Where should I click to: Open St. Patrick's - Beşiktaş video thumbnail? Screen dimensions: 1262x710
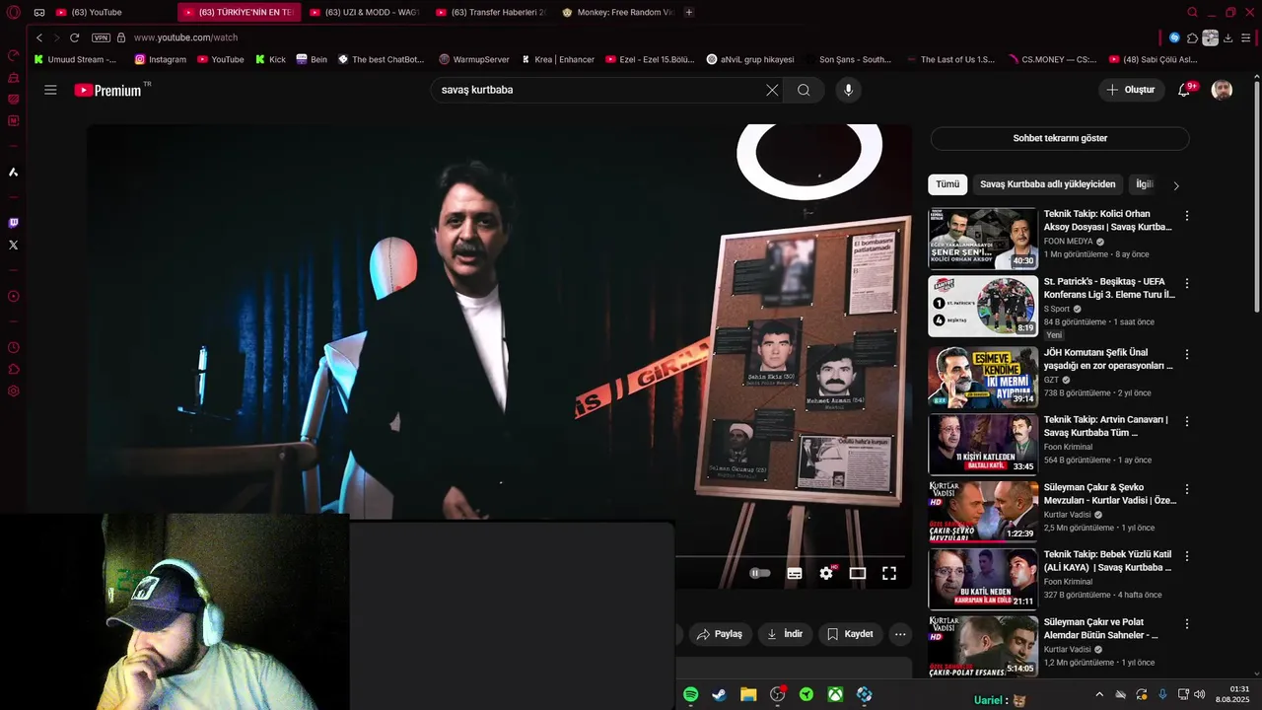click(983, 306)
